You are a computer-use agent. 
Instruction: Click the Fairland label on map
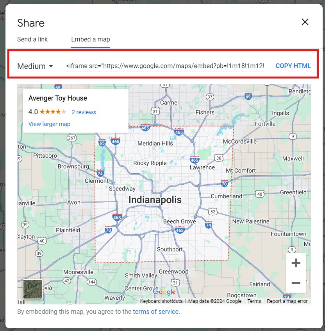pyautogui.click(x=259, y=284)
